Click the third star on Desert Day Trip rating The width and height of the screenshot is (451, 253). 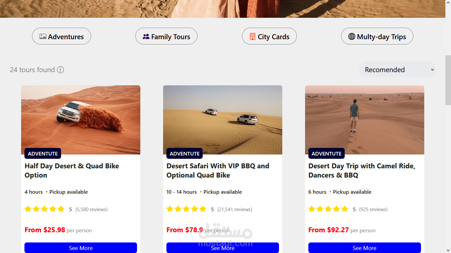coord(328,209)
